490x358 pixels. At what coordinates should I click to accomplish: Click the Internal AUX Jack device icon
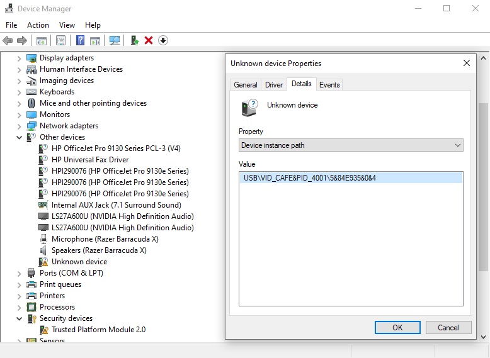[43, 205]
